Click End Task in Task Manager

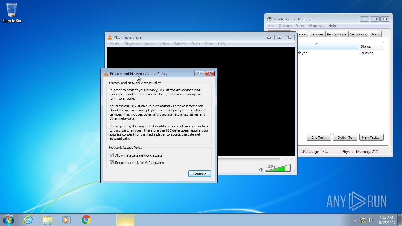318,137
